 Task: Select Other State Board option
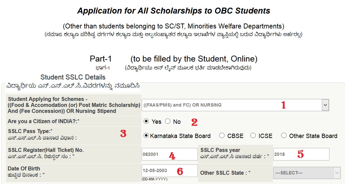(x=283, y=136)
